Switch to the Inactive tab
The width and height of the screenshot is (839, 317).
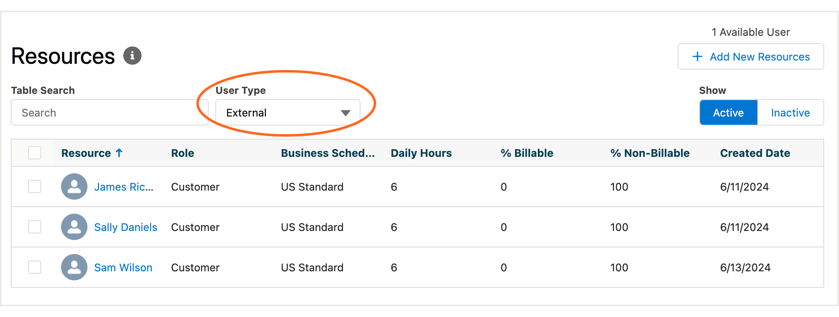pos(790,112)
